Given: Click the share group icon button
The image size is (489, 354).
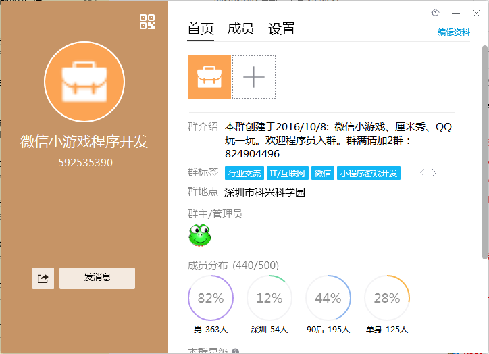Looking at the screenshot, I should pyautogui.click(x=43, y=278).
